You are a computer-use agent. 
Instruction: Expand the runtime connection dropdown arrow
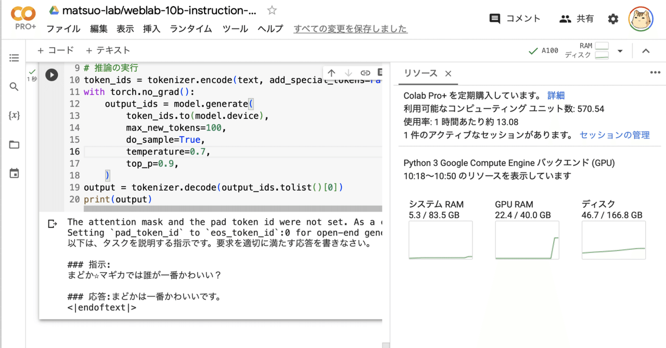[620, 51]
